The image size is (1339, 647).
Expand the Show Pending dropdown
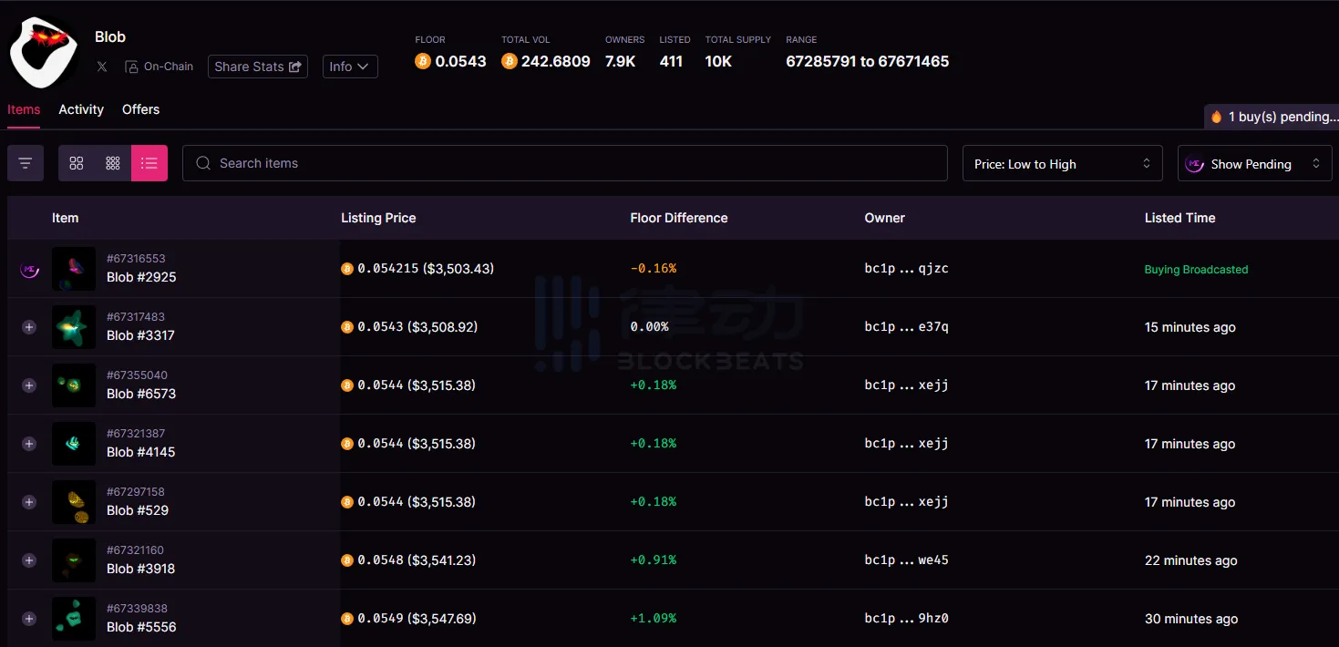click(x=1254, y=164)
